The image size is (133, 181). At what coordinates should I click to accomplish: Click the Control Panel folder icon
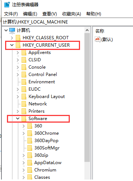coord(24,75)
